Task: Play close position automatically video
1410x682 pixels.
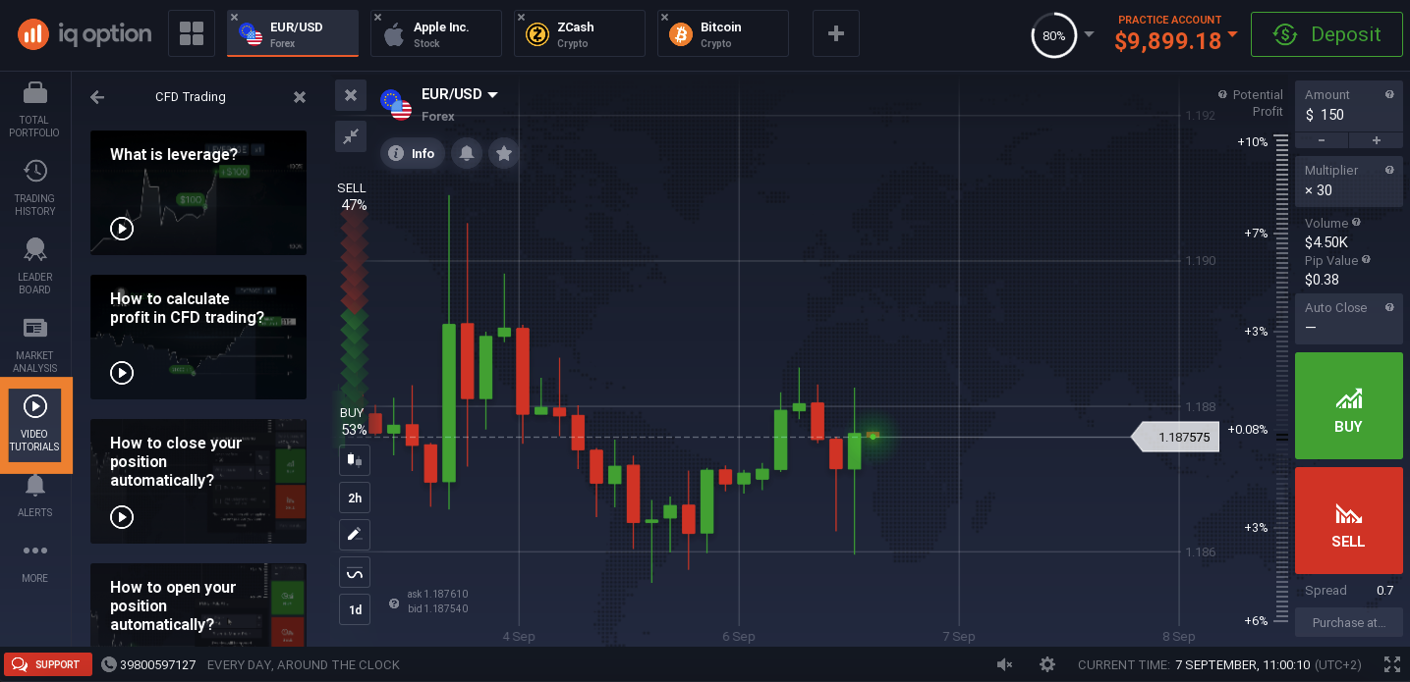Action: coord(122,517)
